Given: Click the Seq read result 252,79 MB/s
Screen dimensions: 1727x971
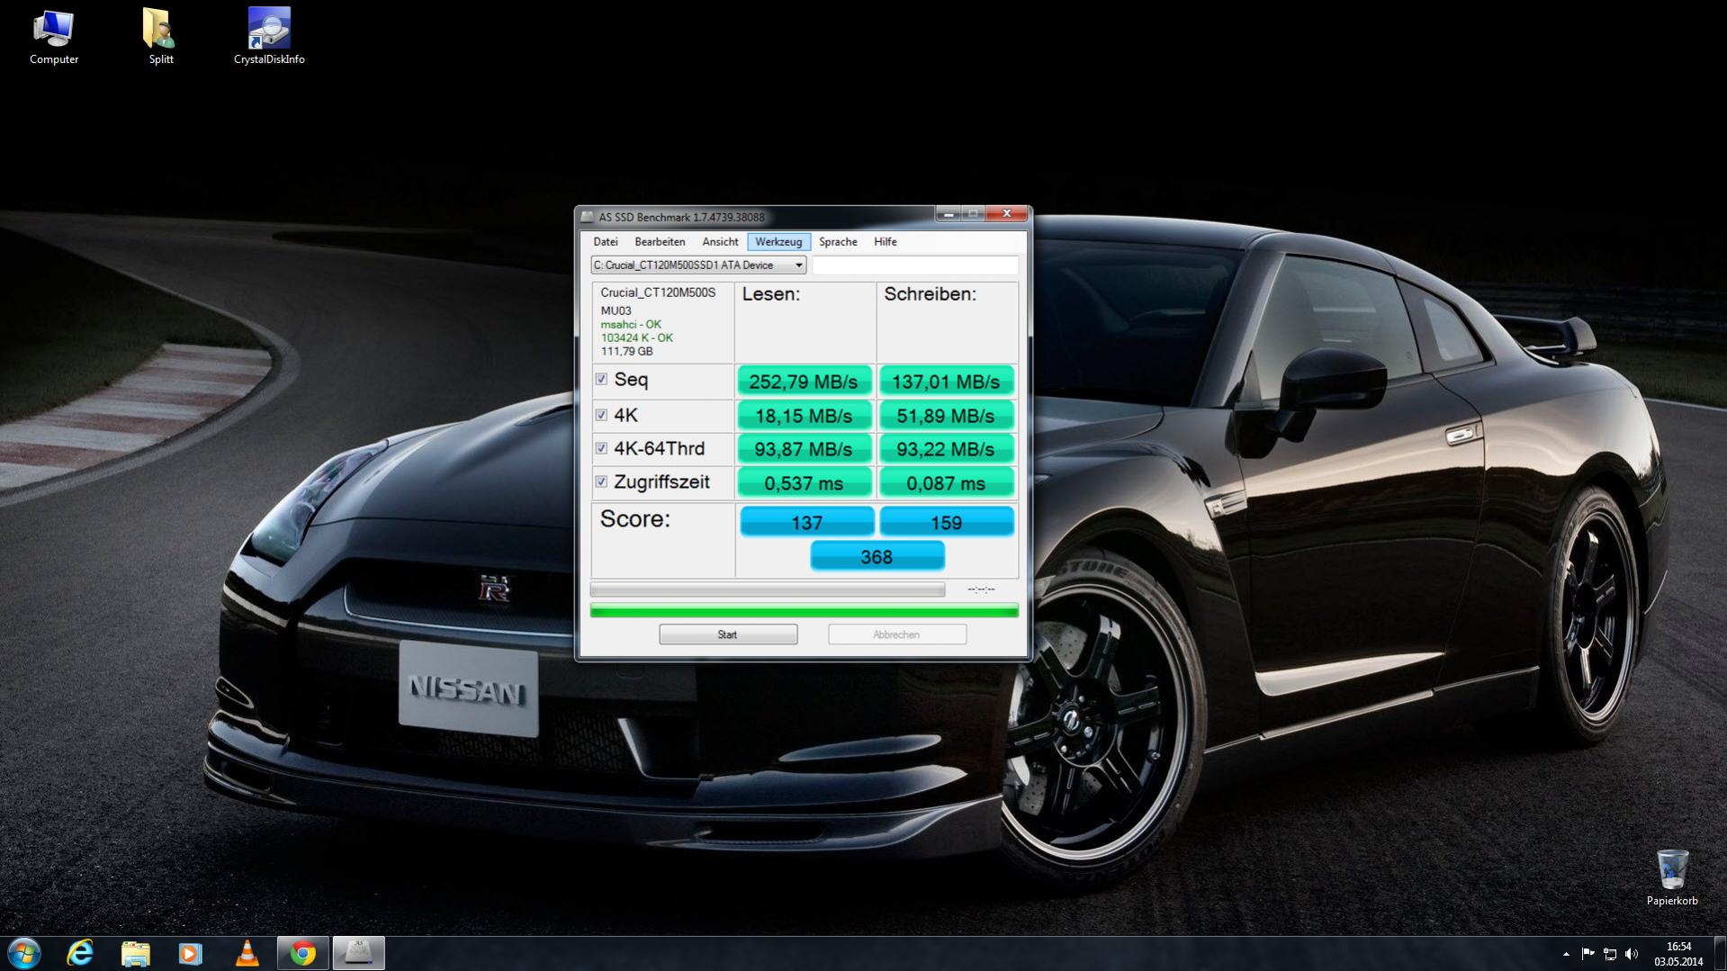Looking at the screenshot, I should pos(804,382).
